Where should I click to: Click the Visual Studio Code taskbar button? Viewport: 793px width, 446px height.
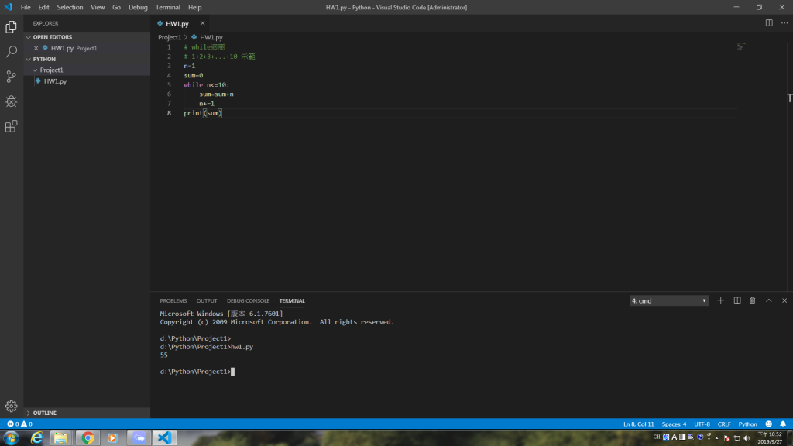click(164, 438)
